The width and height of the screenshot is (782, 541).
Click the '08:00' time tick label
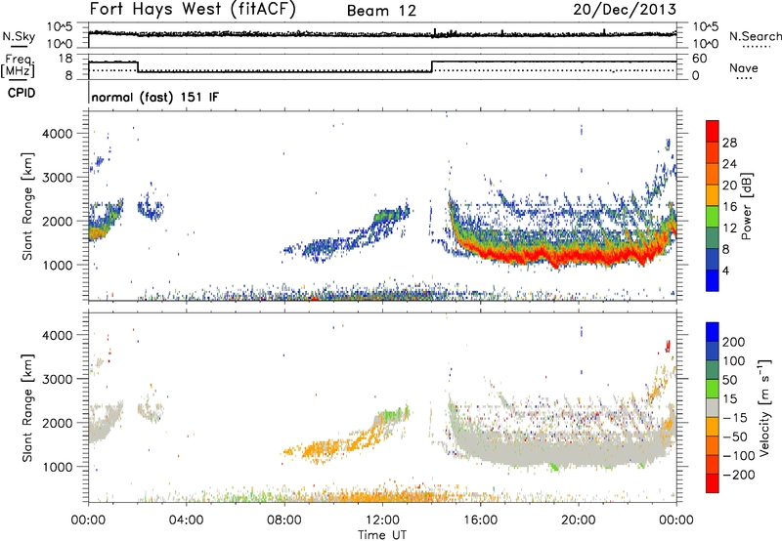284,520
